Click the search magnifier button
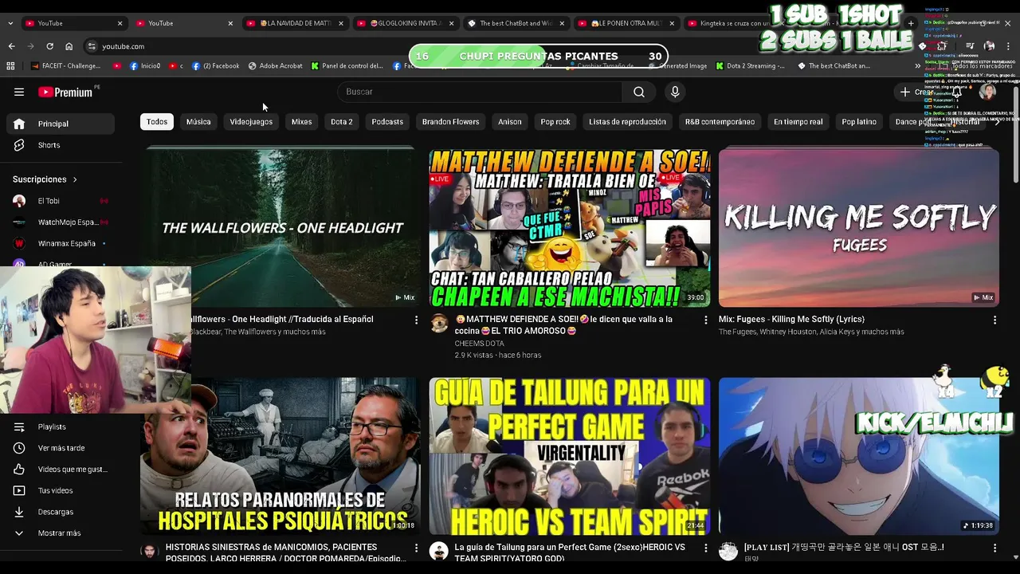Viewport: 1020px width, 574px height. pos(639,92)
